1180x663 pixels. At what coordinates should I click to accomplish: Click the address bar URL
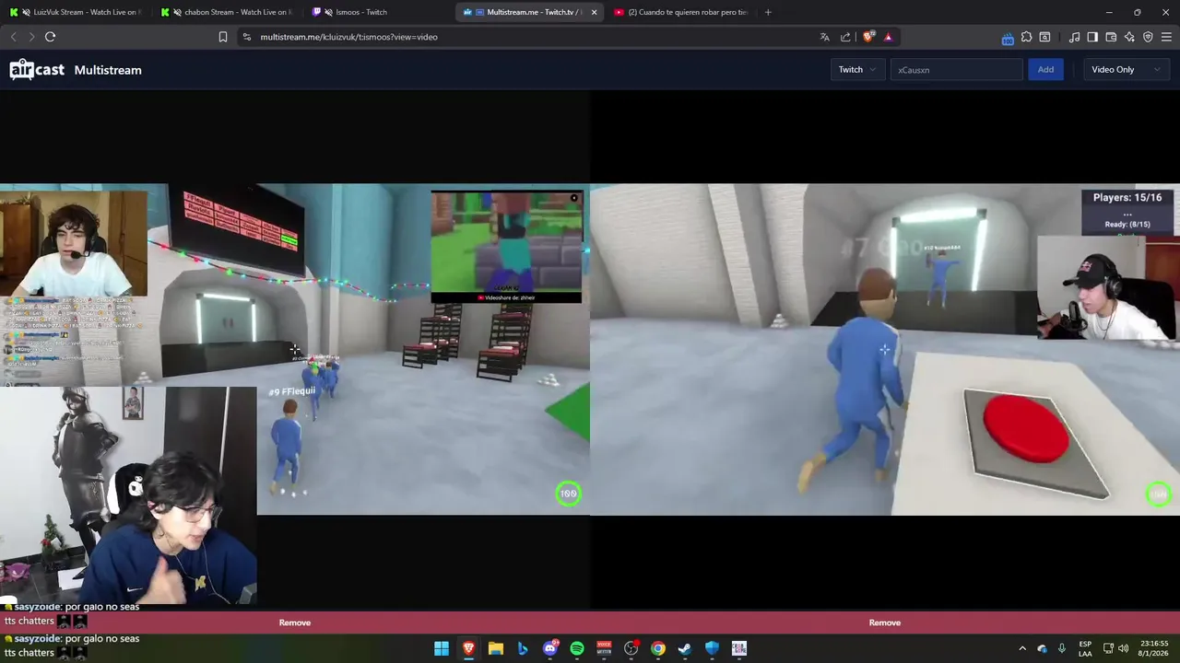point(348,37)
